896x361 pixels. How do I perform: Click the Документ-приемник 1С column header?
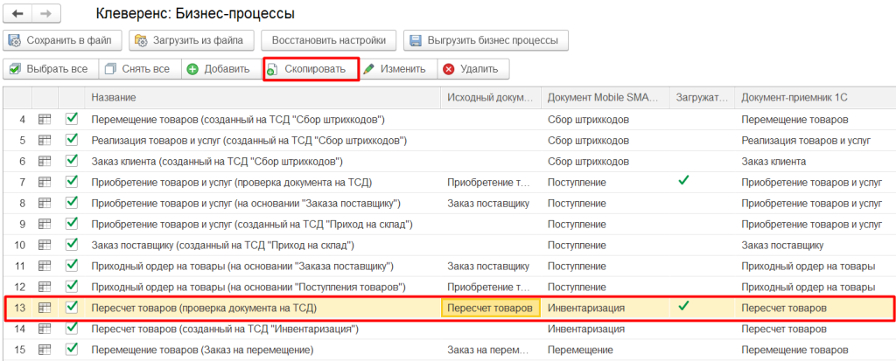(815, 98)
